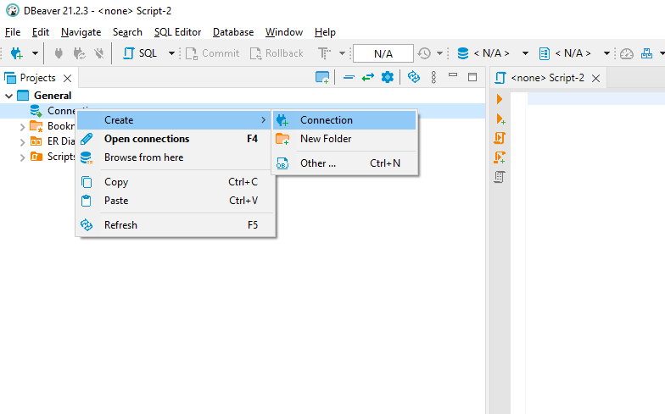Open the dashboard gauge icon
The height and width of the screenshot is (414, 665).
(626, 53)
